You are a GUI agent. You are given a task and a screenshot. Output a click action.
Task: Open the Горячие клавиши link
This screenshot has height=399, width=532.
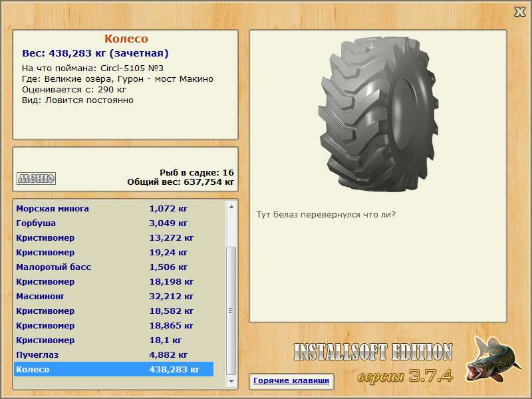click(x=291, y=380)
